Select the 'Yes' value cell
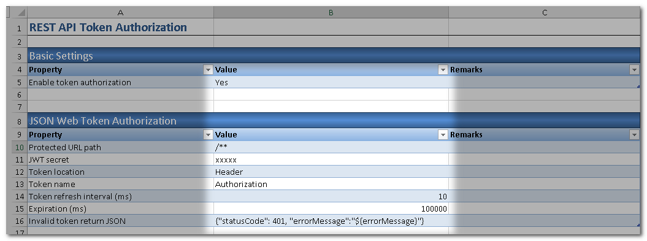 pos(331,83)
